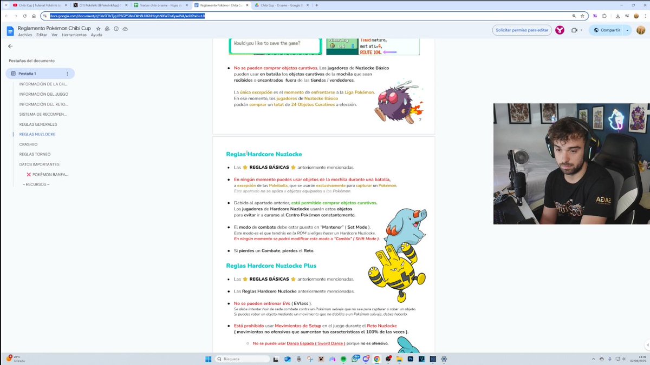Open Photoshop from the taskbar
This screenshot has width=650, height=365.
(411, 359)
